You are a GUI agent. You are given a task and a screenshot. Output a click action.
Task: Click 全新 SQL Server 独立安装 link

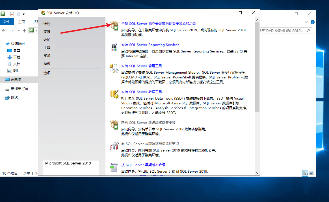158,24
